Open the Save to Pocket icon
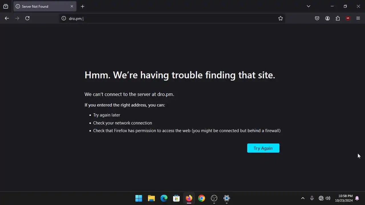The height and width of the screenshot is (205, 365). pyautogui.click(x=317, y=18)
